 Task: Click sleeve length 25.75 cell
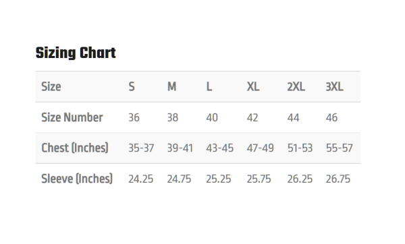coord(259,179)
